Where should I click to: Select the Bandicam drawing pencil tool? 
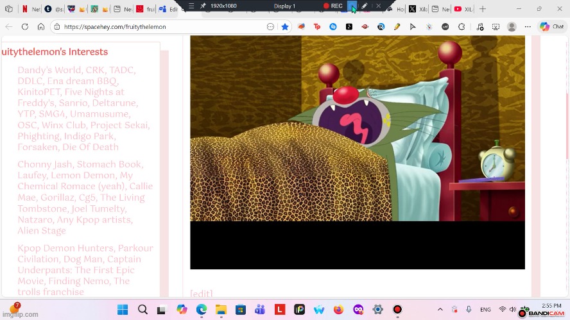(364, 6)
